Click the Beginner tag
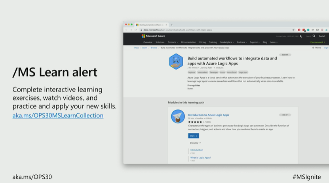This screenshot has height=183, width=329. 192,72
